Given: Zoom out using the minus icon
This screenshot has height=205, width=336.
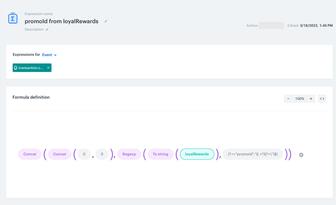Looking at the screenshot, I should 289,98.
